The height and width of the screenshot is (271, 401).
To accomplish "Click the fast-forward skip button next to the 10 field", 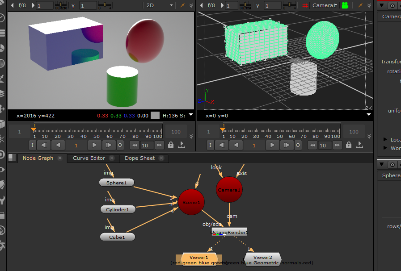I will pos(159,145).
